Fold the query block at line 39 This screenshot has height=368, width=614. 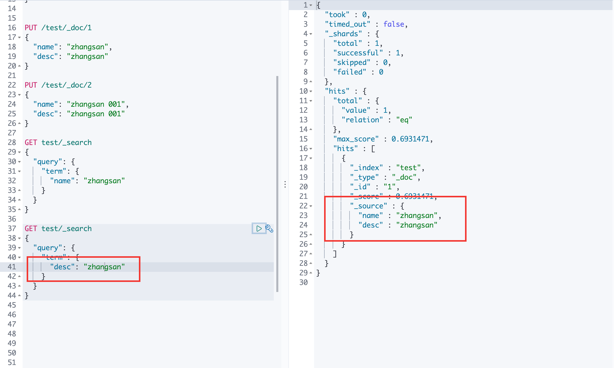tap(19, 248)
